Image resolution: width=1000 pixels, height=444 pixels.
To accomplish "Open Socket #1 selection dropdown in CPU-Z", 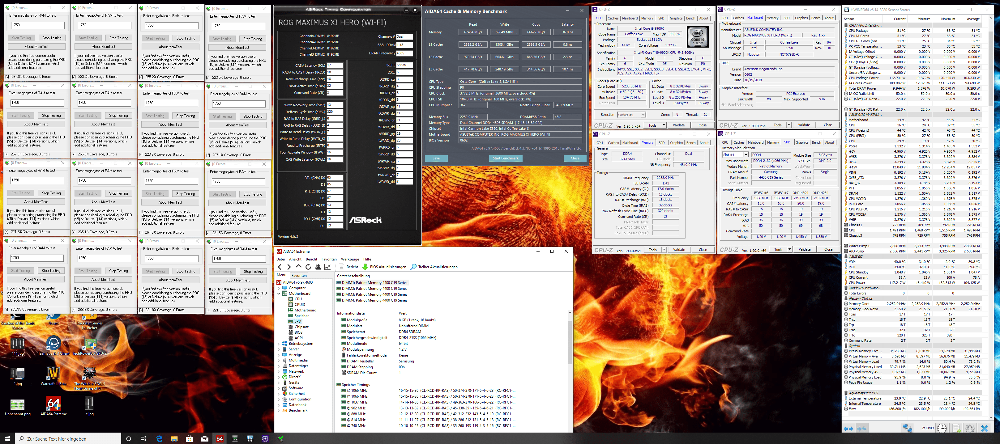I will coord(643,115).
